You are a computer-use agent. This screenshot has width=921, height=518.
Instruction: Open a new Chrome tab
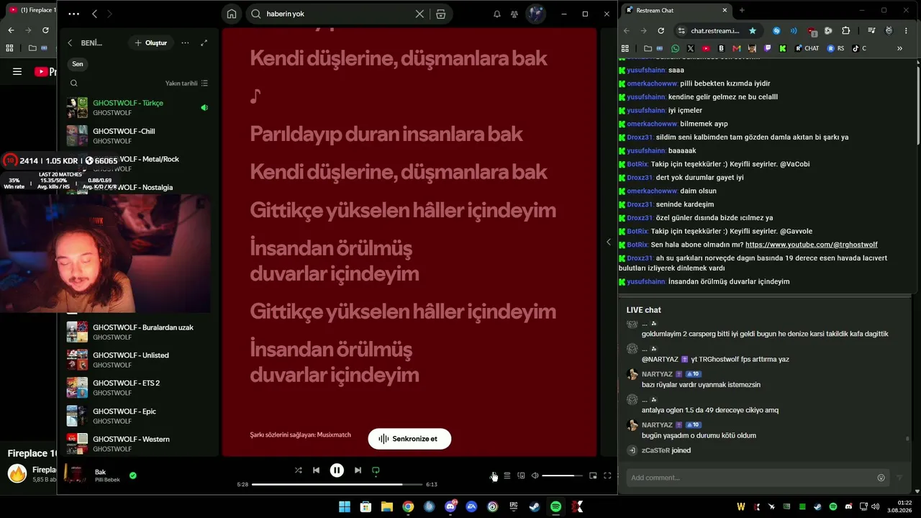[x=742, y=10]
